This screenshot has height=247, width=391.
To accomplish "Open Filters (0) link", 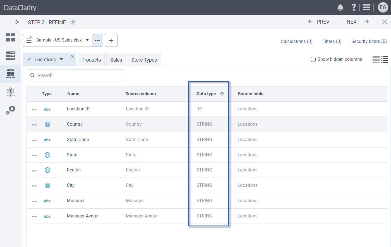I will pyautogui.click(x=332, y=41).
